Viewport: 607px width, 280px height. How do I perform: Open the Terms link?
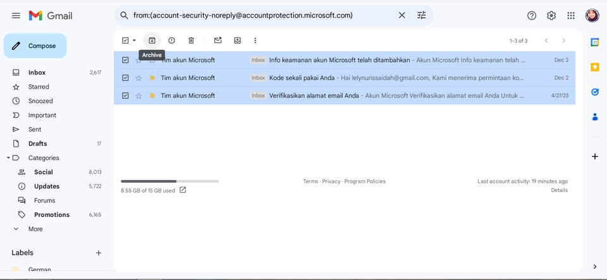click(x=310, y=181)
